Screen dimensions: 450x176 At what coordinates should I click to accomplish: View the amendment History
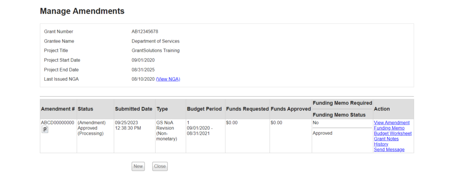point(381,144)
